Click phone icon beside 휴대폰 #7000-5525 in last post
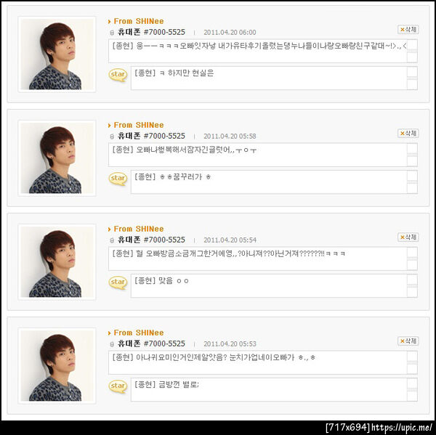 [112, 344]
